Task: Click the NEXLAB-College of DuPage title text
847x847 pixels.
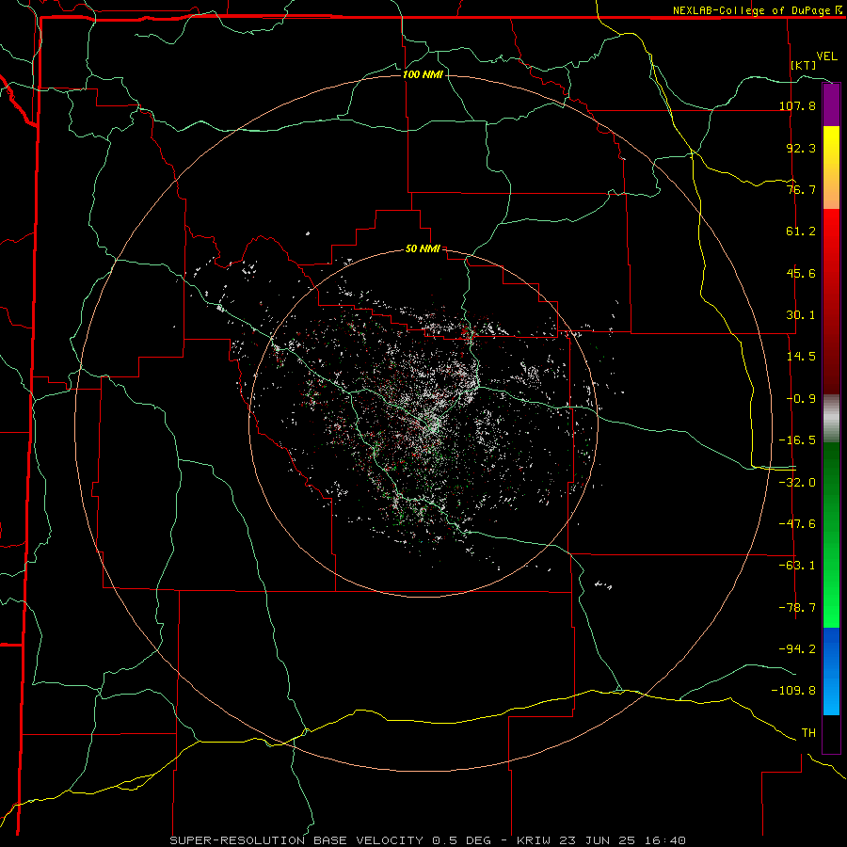Action: 752,10
